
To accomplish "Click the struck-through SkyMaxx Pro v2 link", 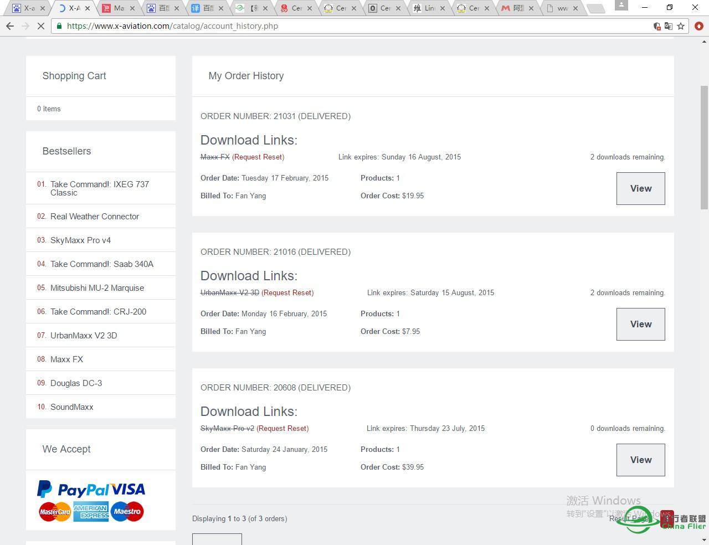I will [x=227, y=428].
